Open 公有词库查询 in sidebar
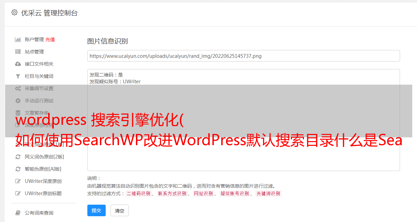Viewport: 417px width, 222px height. [39, 213]
